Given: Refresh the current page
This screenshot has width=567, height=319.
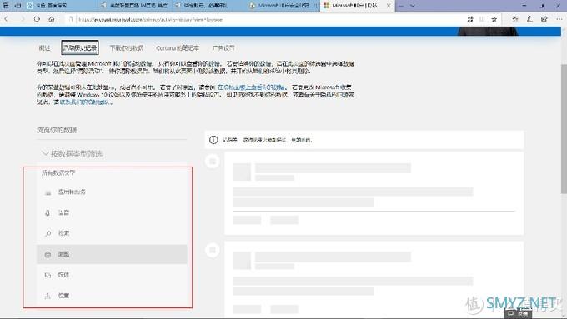Looking at the screenshot, I should click(x=37, y=19).
